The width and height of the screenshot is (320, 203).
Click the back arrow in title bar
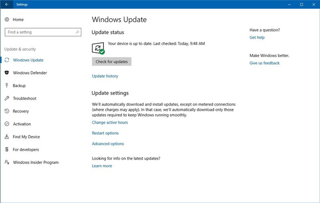pyautogui.click(x=7, y=4)
